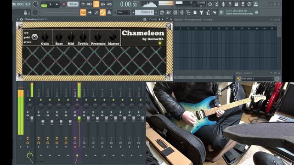Toggle the orange chain link icon
The width and height of the screenshot is (294, 165).
click(103, 12)
